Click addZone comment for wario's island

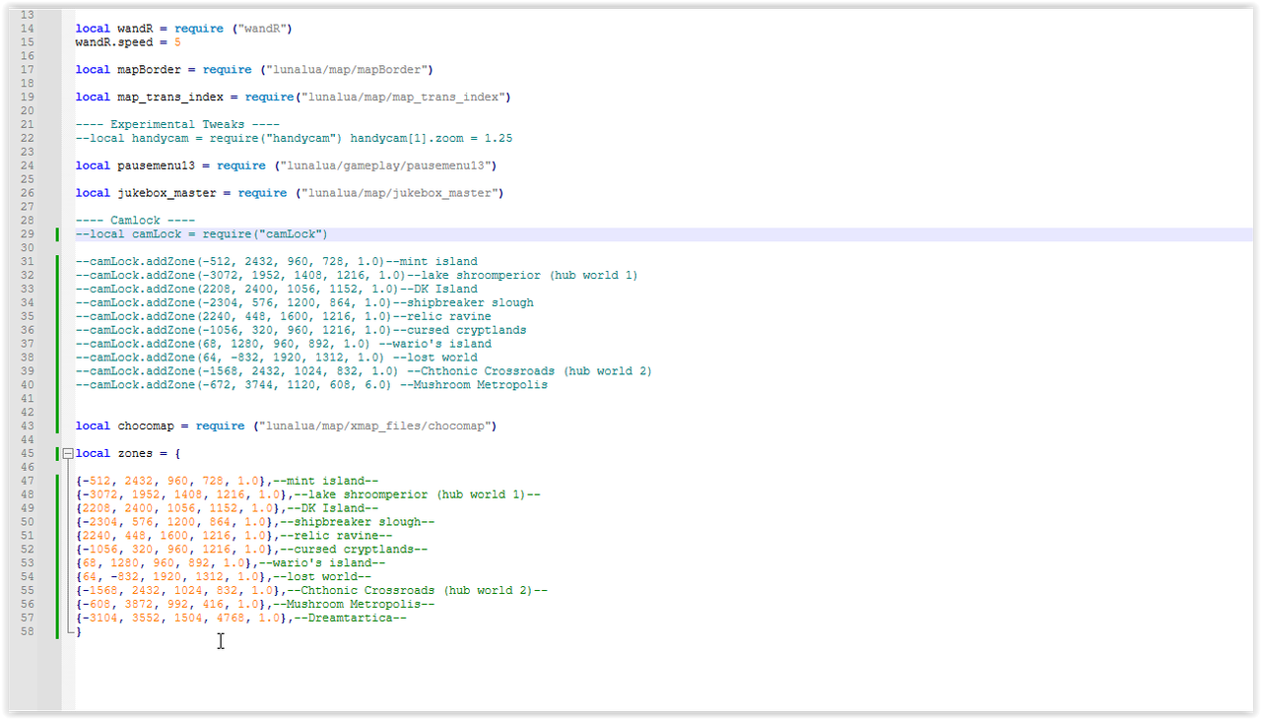point(283,344)
